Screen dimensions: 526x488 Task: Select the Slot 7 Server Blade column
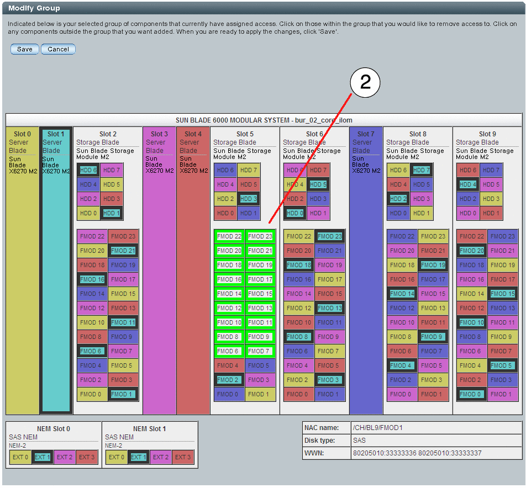tap(366, 270)
